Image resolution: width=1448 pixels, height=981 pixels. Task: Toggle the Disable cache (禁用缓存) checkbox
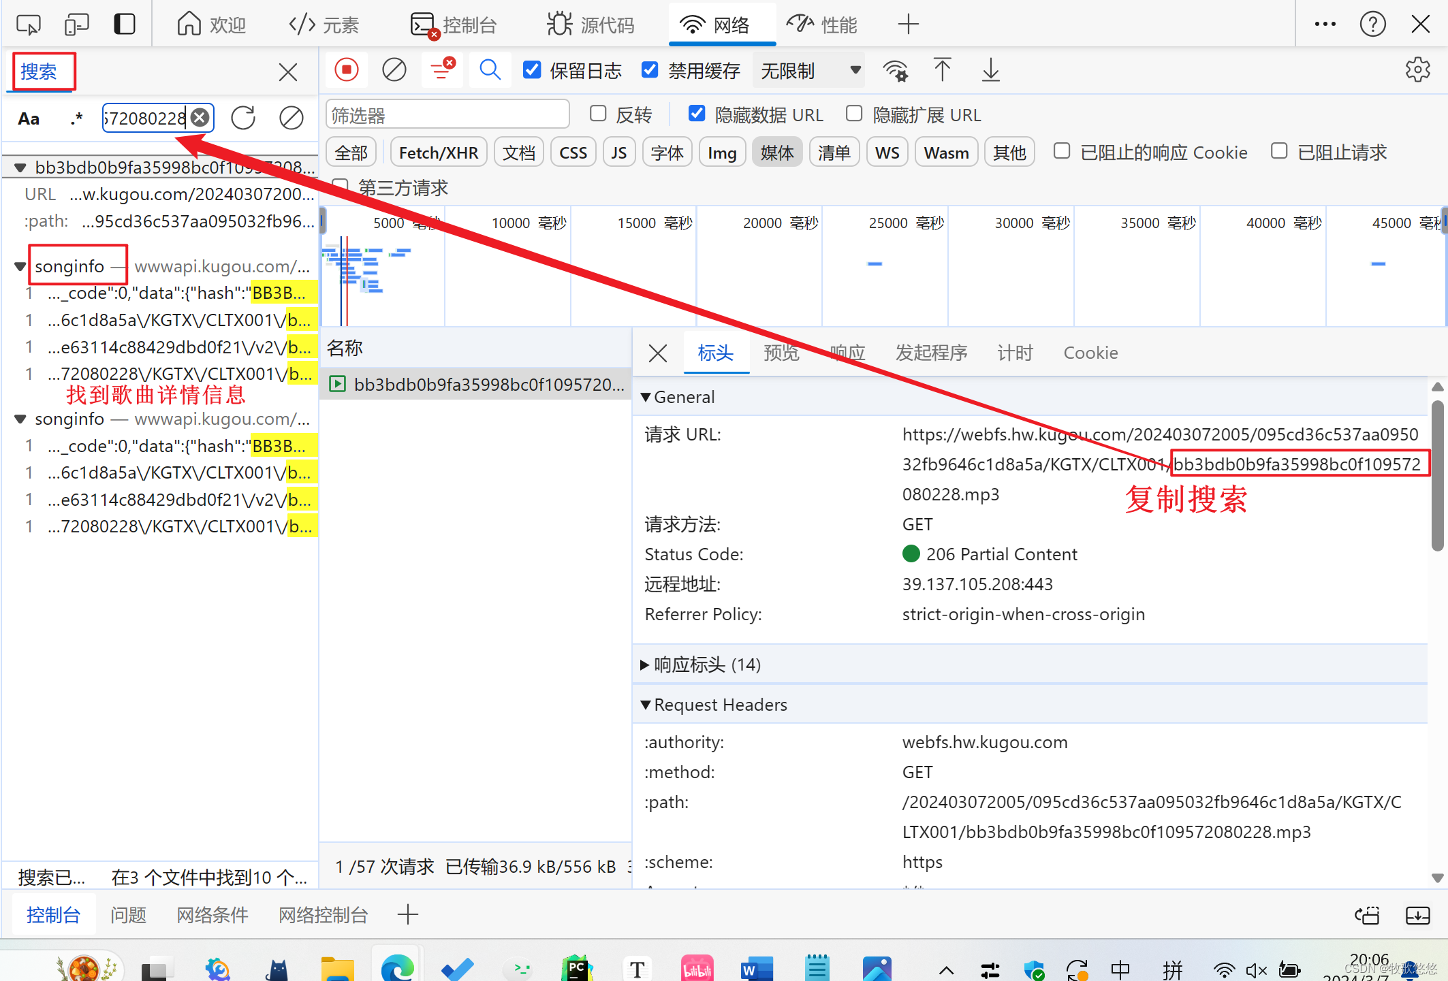tap(650, 69)
